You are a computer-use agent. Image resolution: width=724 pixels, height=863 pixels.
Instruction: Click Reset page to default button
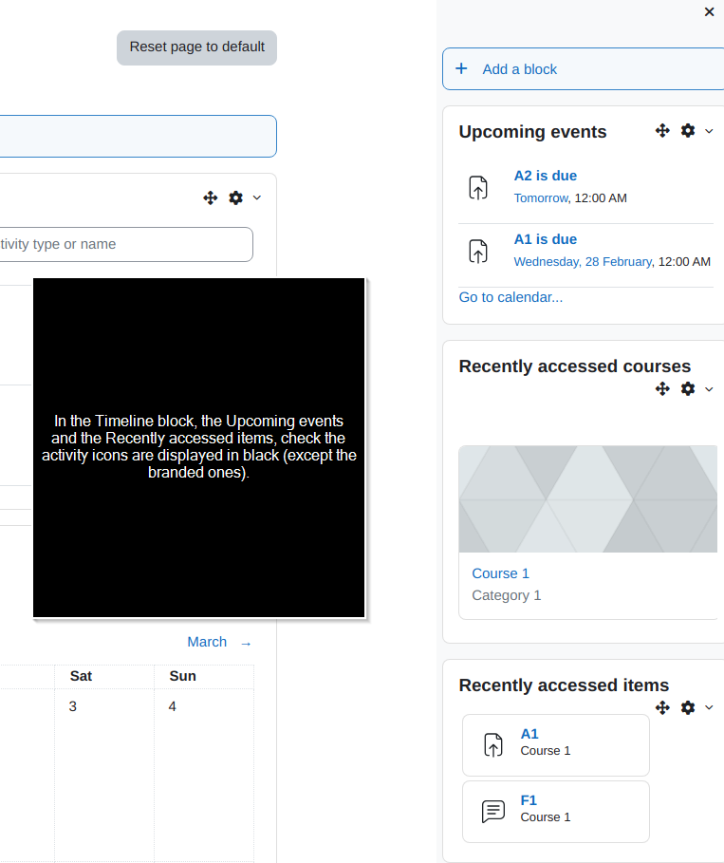pos(197,47)
